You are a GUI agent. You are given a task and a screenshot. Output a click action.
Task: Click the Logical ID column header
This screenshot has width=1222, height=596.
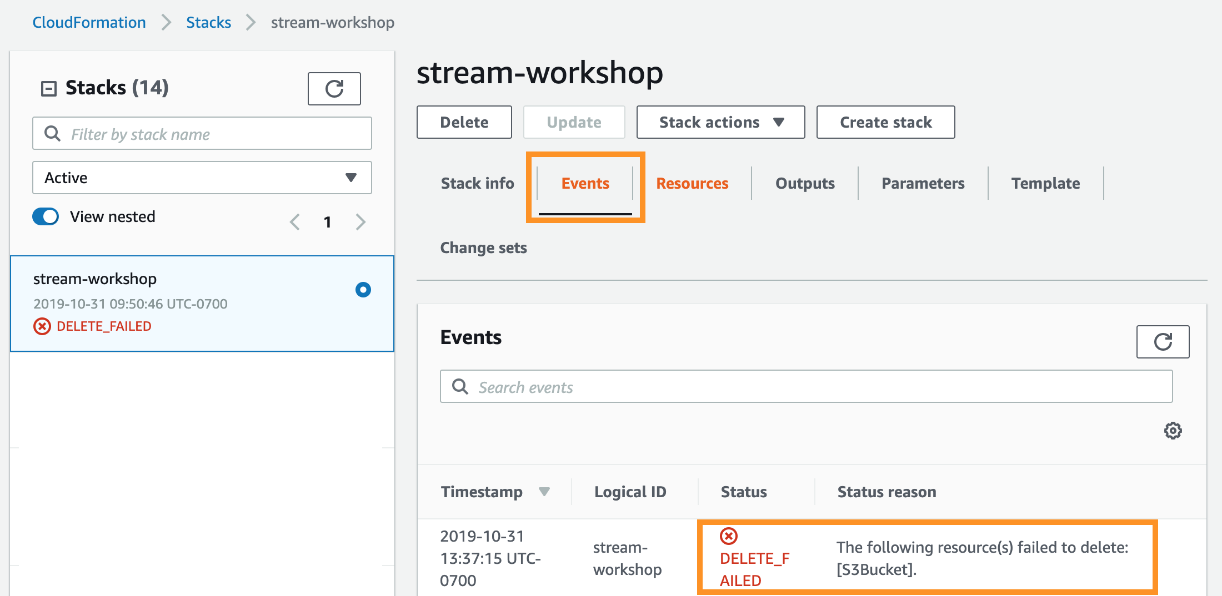tap(630, 492)
